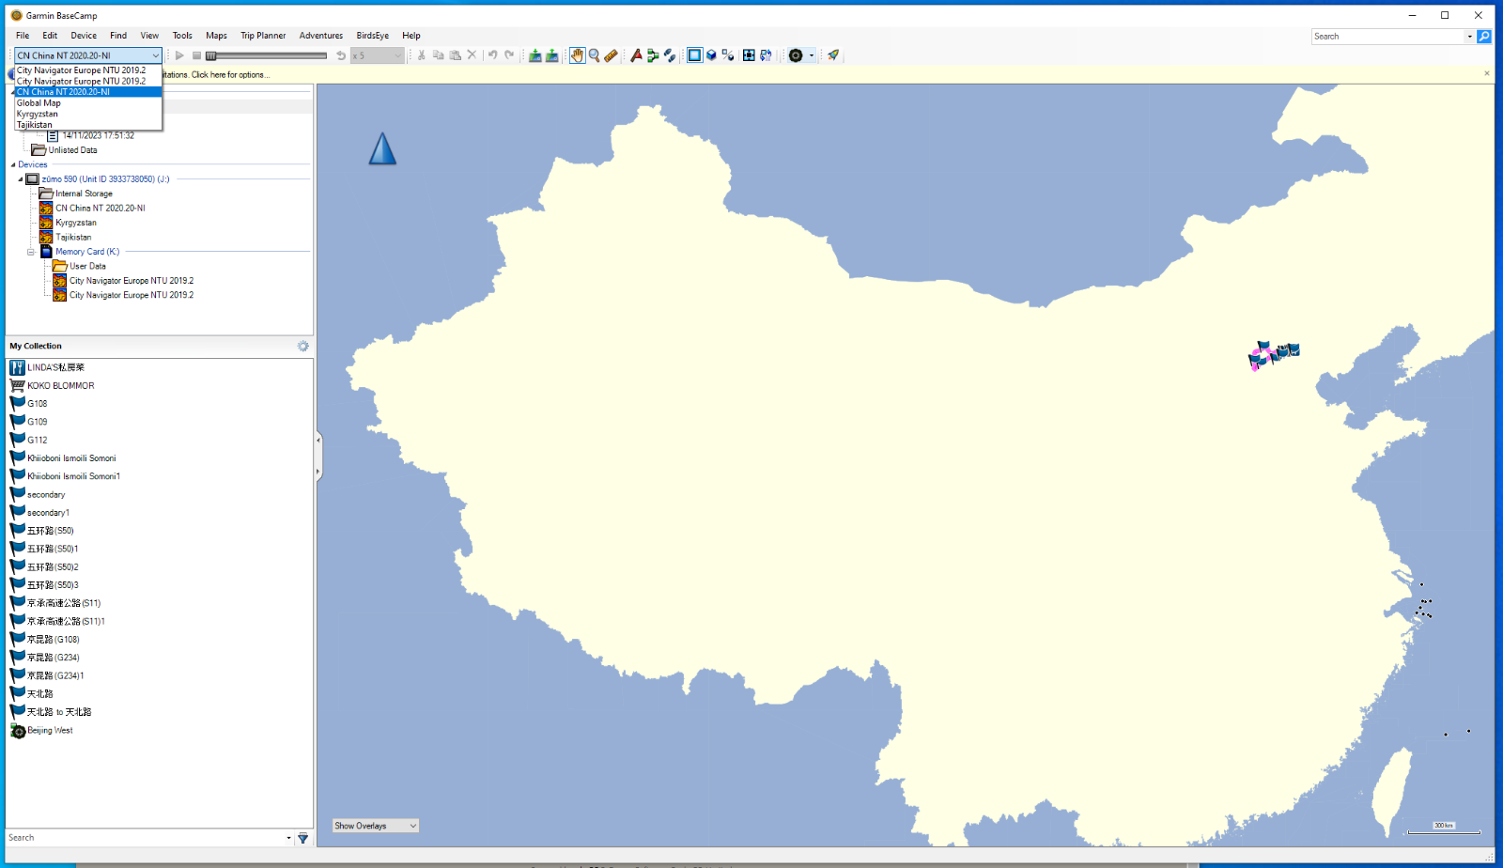Select the New Waypoint flag tool
The image size is (1503, 868).
pos(636,55)
